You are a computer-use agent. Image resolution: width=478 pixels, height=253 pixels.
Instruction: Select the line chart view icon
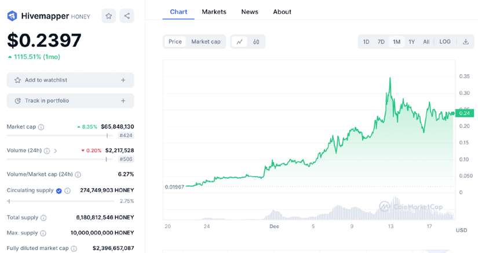pyautogui.click(x=239, y=42)
